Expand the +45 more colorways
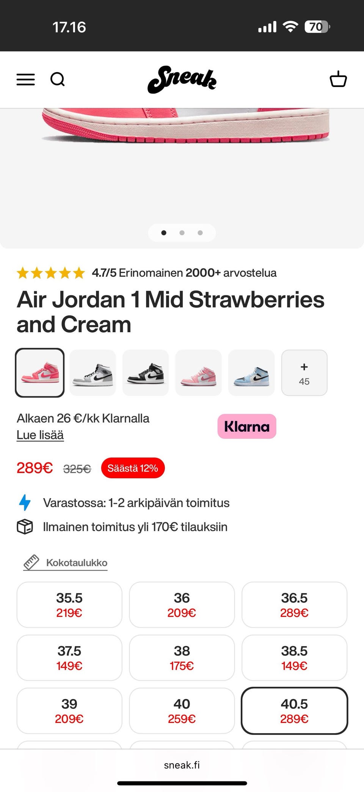This screenshot has width=364, height=792. (304, 373)
